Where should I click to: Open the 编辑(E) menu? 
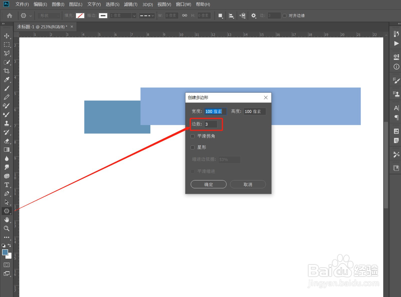click(x=40, y=4)
